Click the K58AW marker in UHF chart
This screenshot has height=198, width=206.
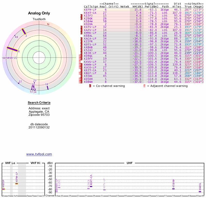174,189
